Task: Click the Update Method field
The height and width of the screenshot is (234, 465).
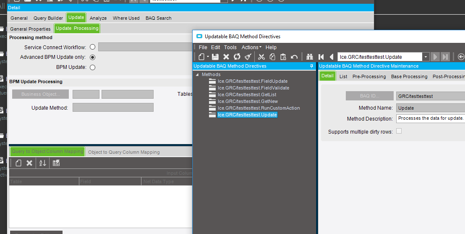Action: tap(113, 107)
